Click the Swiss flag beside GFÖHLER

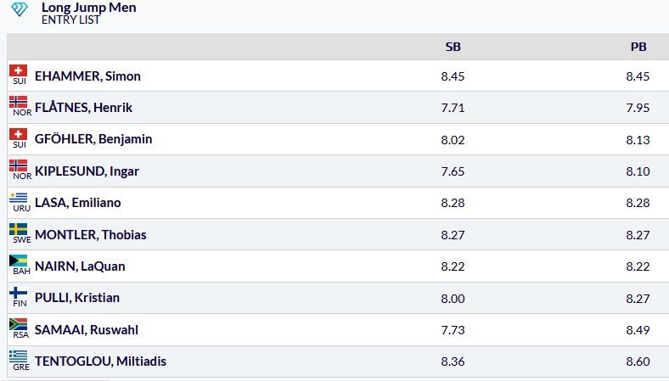19,134
